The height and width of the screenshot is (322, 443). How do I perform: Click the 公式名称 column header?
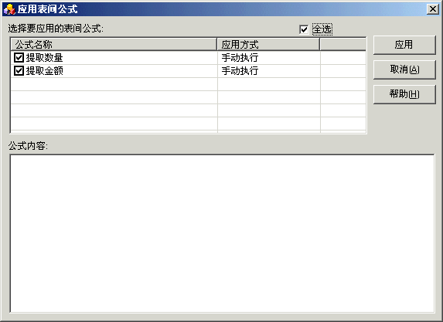pos(114,44)
